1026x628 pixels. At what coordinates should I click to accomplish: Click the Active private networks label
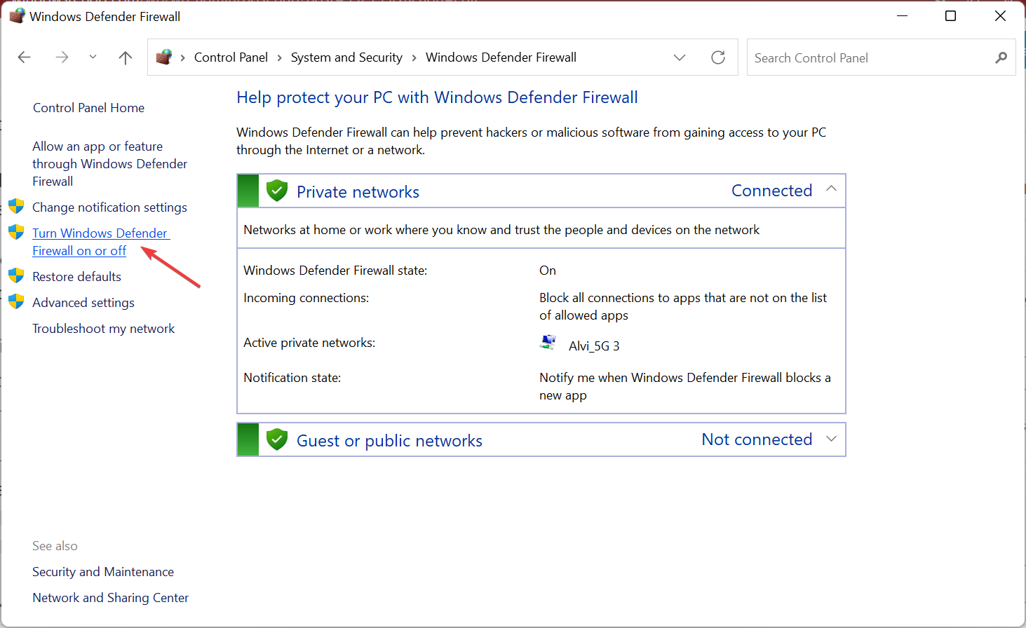coord(309,343)
